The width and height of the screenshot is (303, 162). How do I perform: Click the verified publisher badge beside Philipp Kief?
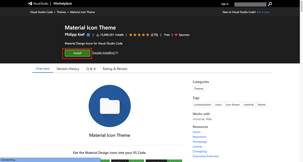click(x=88, y=35)
